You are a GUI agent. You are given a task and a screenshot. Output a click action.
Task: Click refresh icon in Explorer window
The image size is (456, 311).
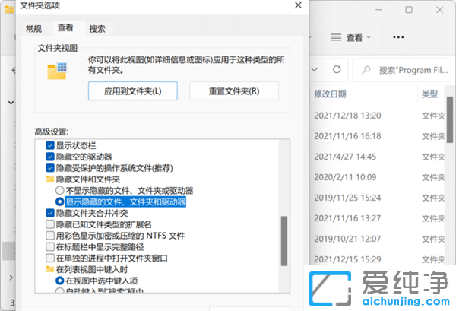click(x=337, y=69)
